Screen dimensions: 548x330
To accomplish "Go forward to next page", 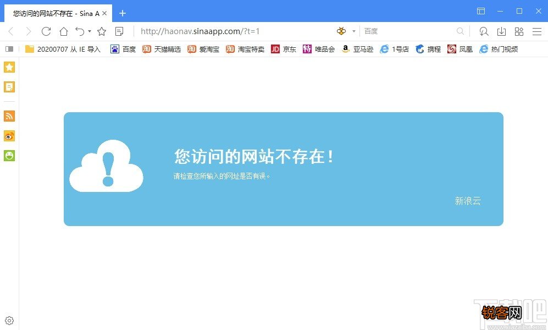I will tap(29, 31).
